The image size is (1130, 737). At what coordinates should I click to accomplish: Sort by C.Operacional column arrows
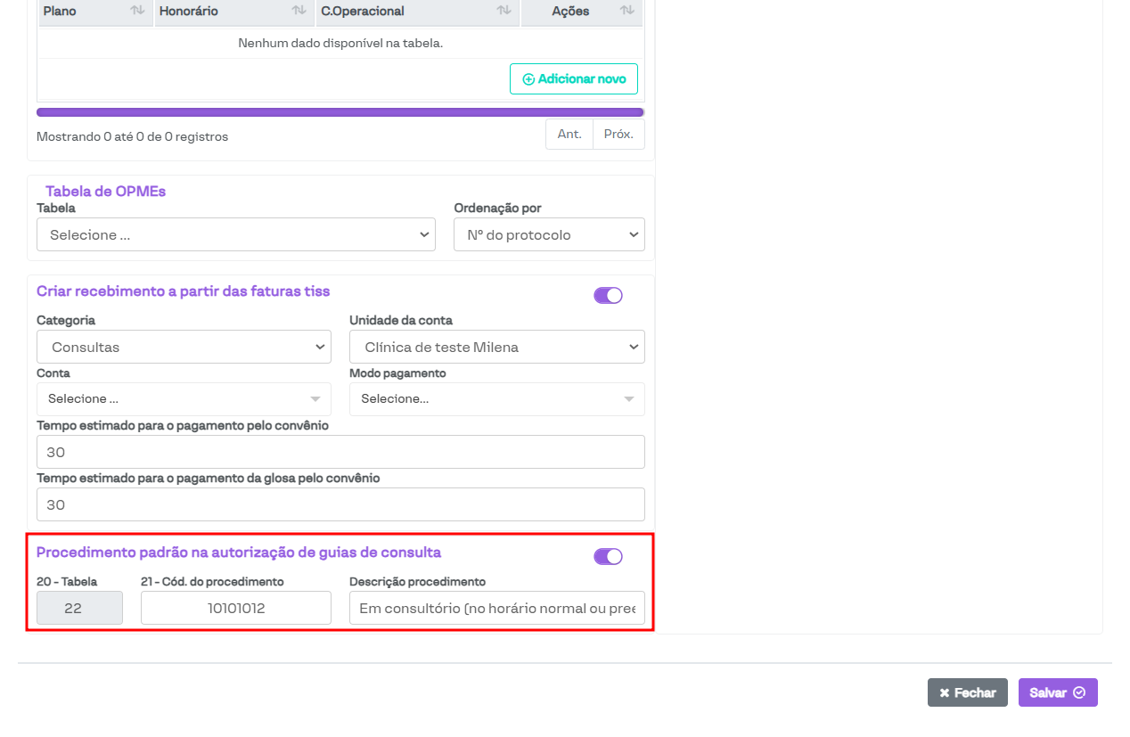(x=504, y=11)
